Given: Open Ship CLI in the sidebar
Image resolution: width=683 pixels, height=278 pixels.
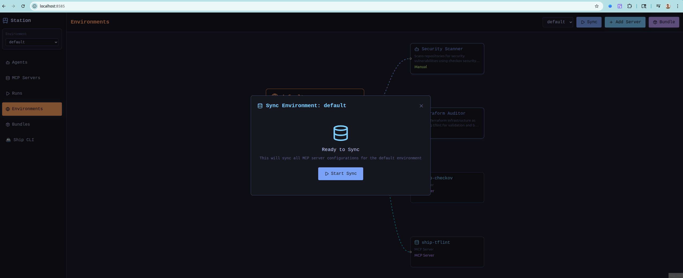Looking at the screenshot, I should pos(32,140).
